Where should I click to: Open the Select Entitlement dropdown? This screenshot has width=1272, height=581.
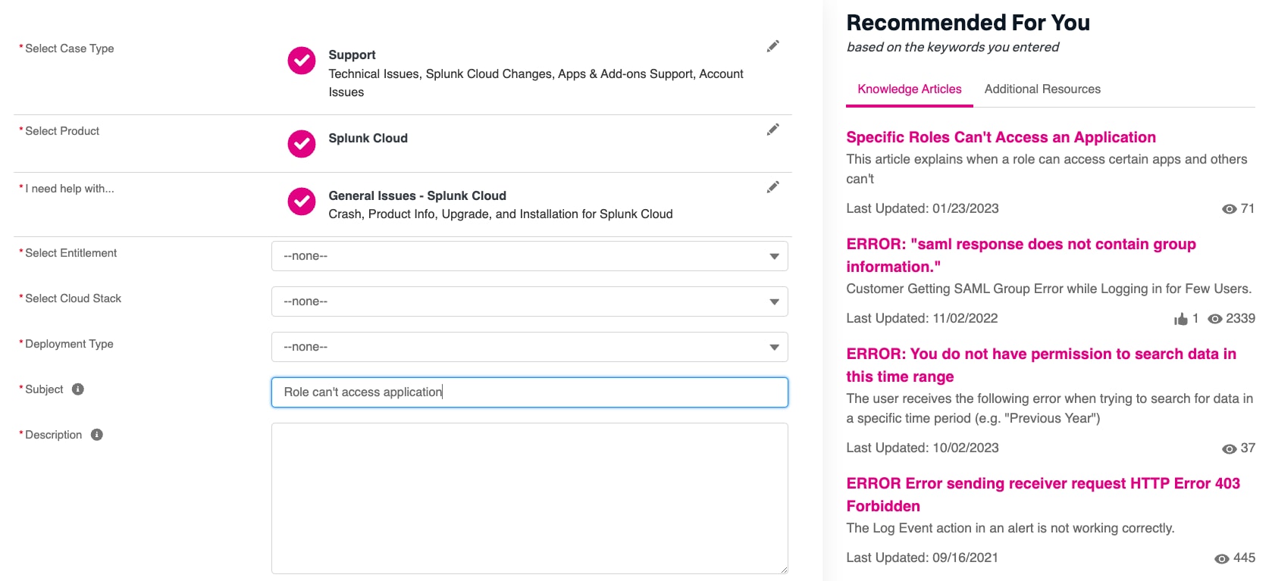pyautogui.click(x=530, y=256)
